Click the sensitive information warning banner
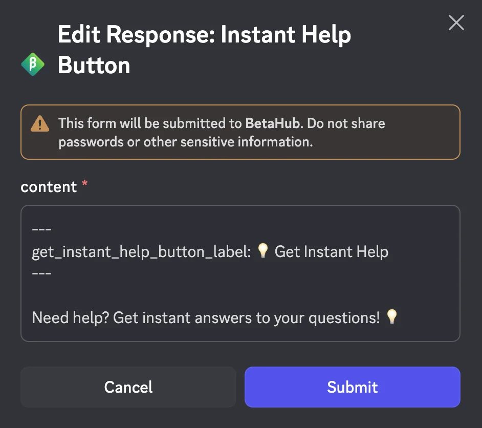The image size is (482, 428). [240, 132]
